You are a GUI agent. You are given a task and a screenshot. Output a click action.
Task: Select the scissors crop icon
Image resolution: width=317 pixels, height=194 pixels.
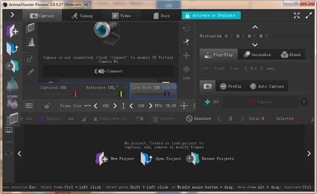186,42
